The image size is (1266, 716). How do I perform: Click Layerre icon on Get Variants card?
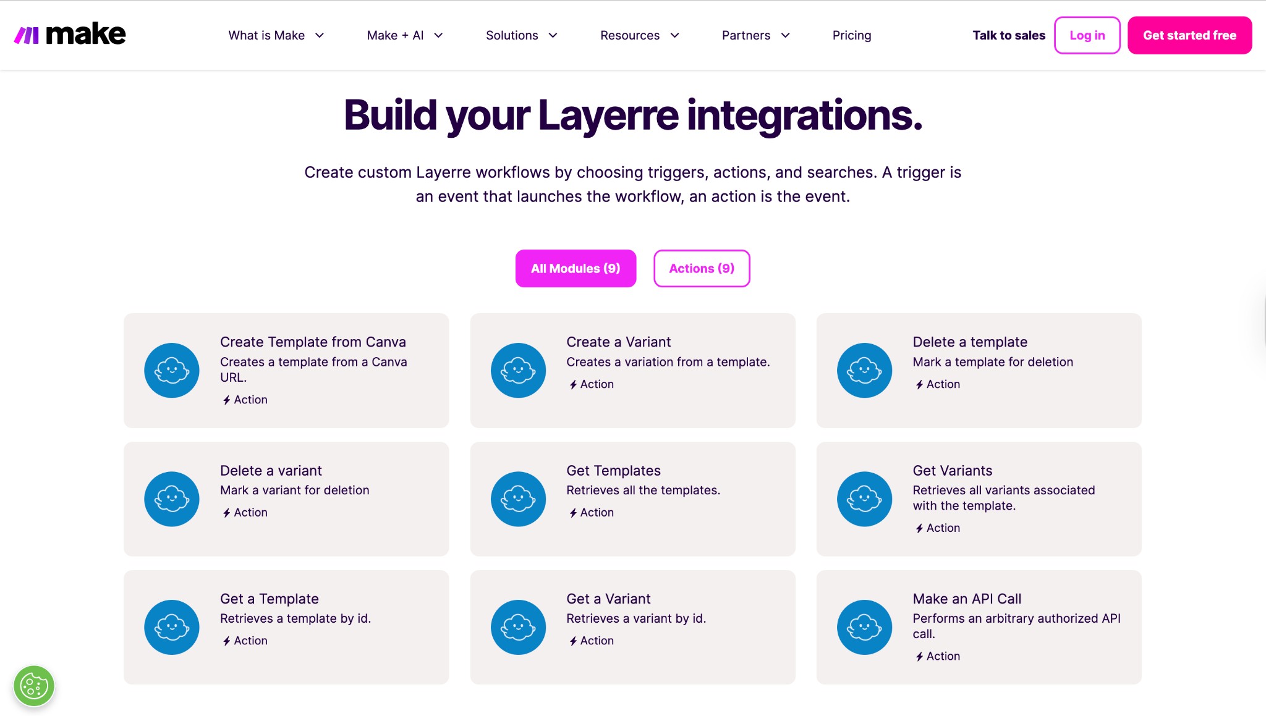[864, 499]
